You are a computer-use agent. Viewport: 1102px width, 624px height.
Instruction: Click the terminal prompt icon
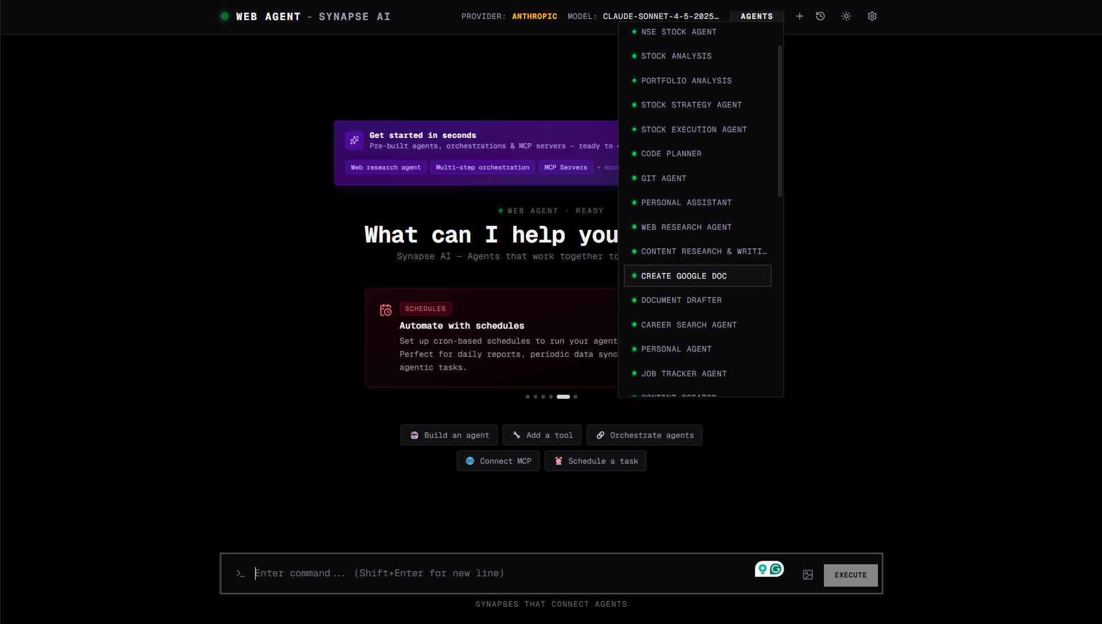coord(240,573)
